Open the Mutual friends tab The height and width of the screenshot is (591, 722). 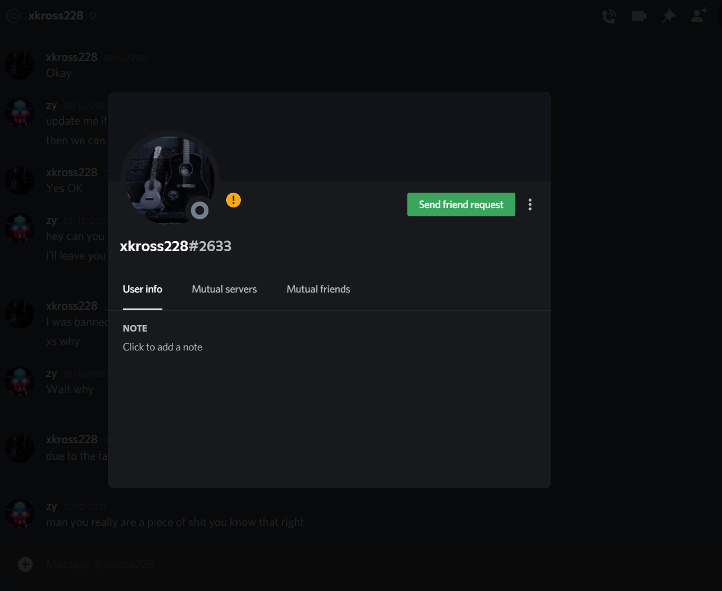click(318, 289)
